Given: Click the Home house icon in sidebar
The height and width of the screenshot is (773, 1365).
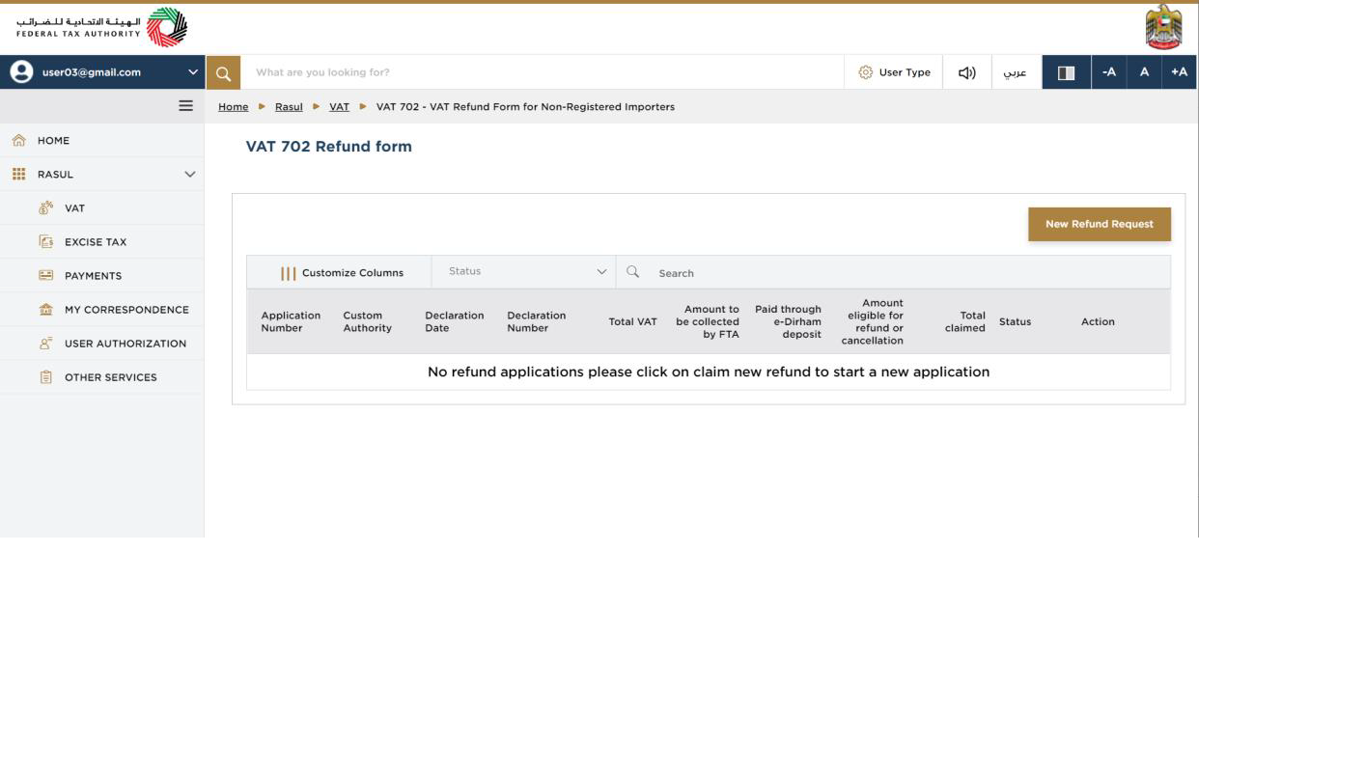Looking at the screenshot, I should (18, 141).
